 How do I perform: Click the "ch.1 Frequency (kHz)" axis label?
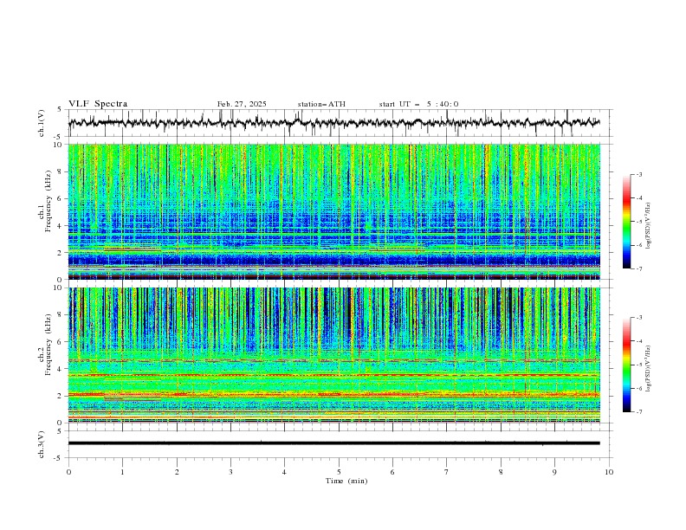[45, 201]
